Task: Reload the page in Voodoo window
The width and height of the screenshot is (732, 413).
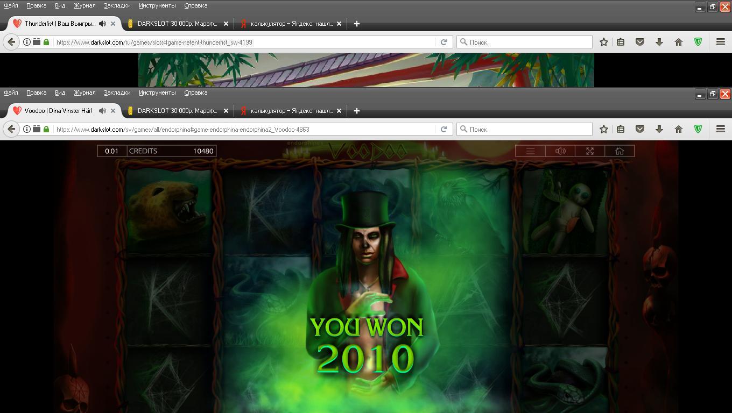Action: (x=444, y=129)
